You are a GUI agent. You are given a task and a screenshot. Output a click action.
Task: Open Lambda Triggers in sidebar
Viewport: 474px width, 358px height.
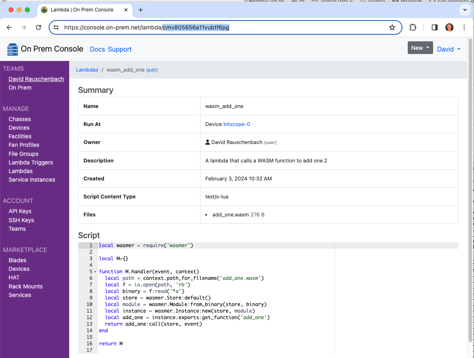pos(31,162)
